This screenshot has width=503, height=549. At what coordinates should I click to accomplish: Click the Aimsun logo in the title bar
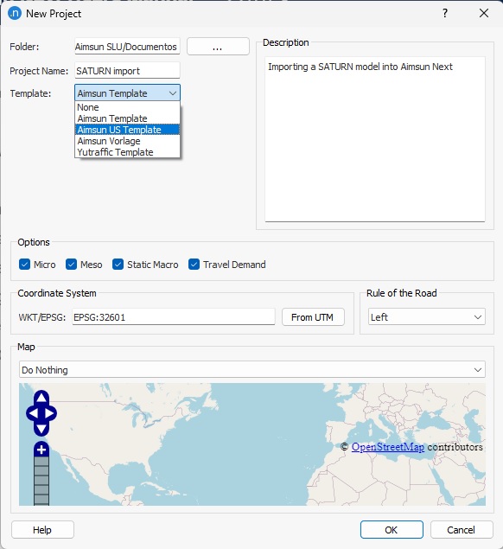pos(15,13)
